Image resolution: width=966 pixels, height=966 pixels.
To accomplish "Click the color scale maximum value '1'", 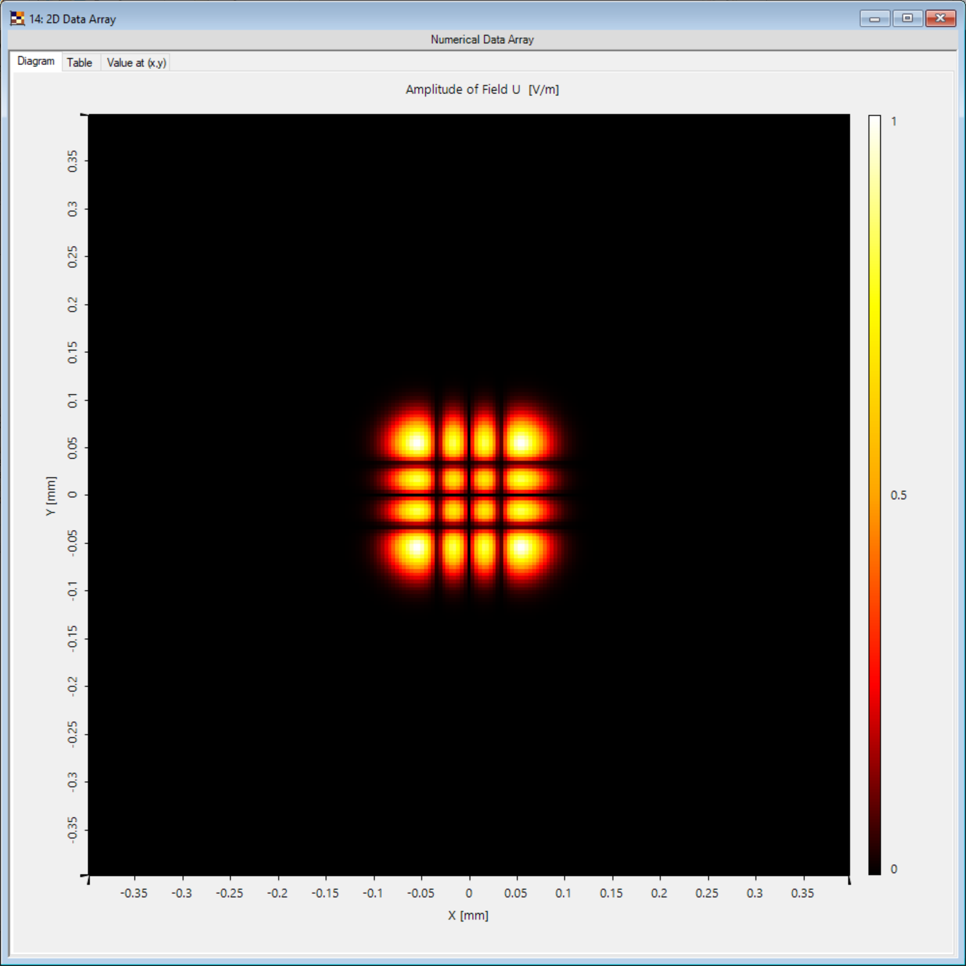I will (x=894, y=121).
